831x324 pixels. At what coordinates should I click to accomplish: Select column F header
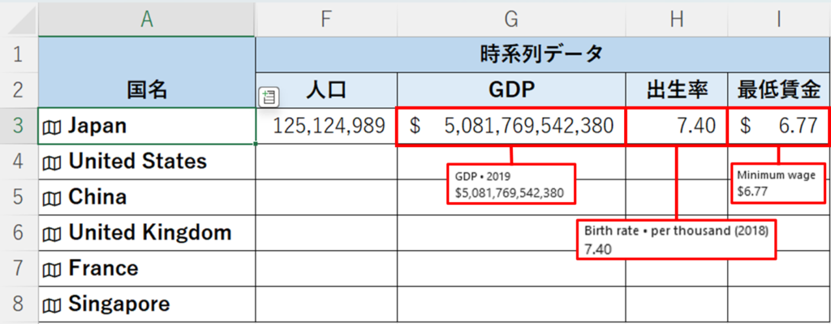(x=326, y=19)
